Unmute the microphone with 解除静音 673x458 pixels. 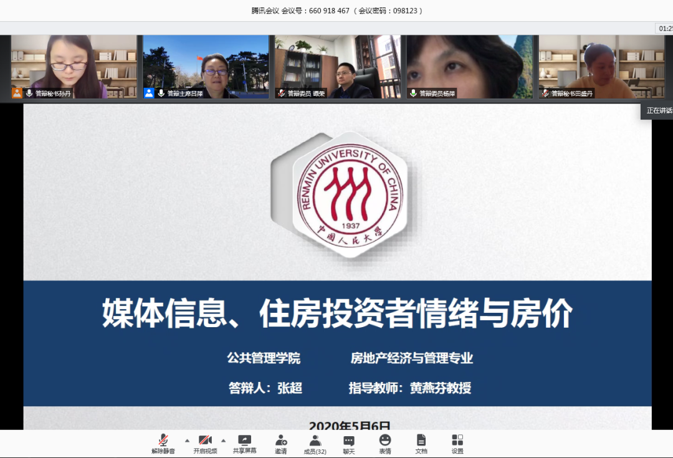(x=163, y=444)
